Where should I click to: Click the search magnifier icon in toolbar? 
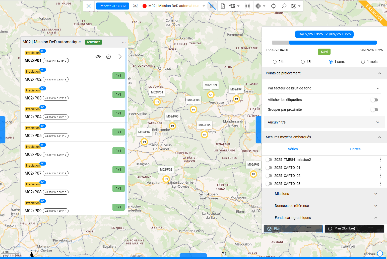284,6
